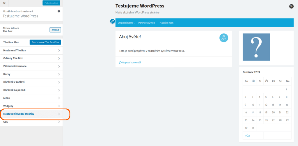Go to previous month « Čvc

click(x=247, y=136)
